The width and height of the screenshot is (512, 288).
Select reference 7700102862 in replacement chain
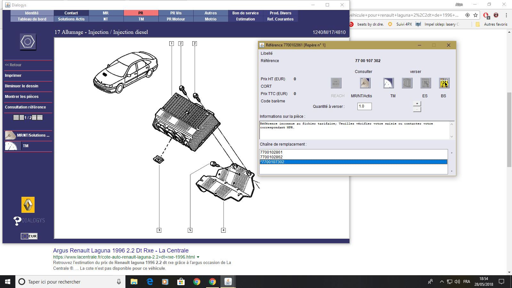pyautogui.click(x=271, y=157)
